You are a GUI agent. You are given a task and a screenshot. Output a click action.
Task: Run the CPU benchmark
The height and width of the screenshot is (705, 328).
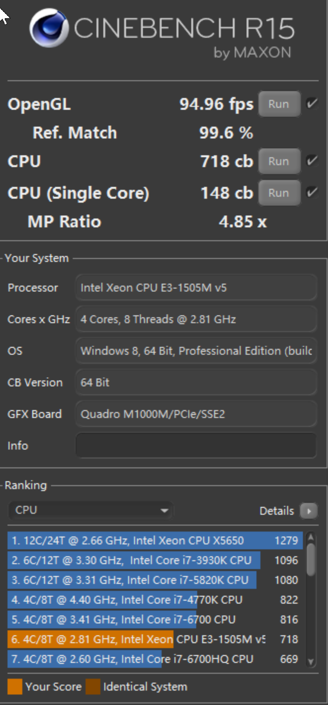[x=279, y=161]
